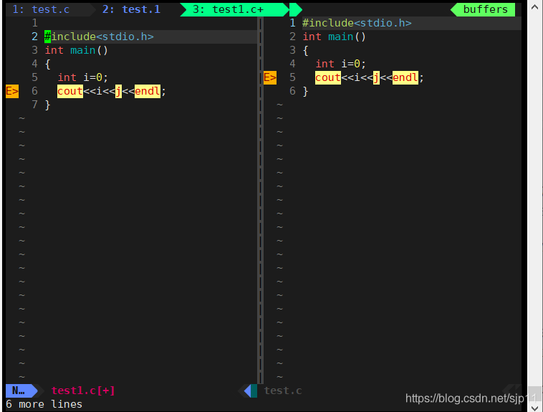The width and height of the screenshot is (543, 412).
Task: Click opening brace on right line 3
Action: point(305,51)
